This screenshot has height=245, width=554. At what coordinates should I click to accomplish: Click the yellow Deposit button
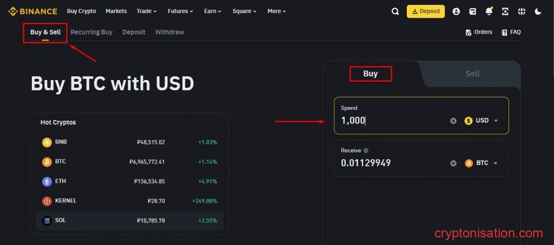click(x=425, y=11)
